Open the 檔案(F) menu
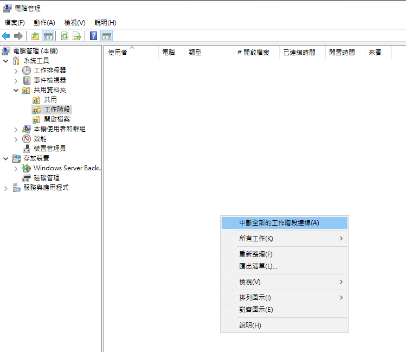 point(15,23)
